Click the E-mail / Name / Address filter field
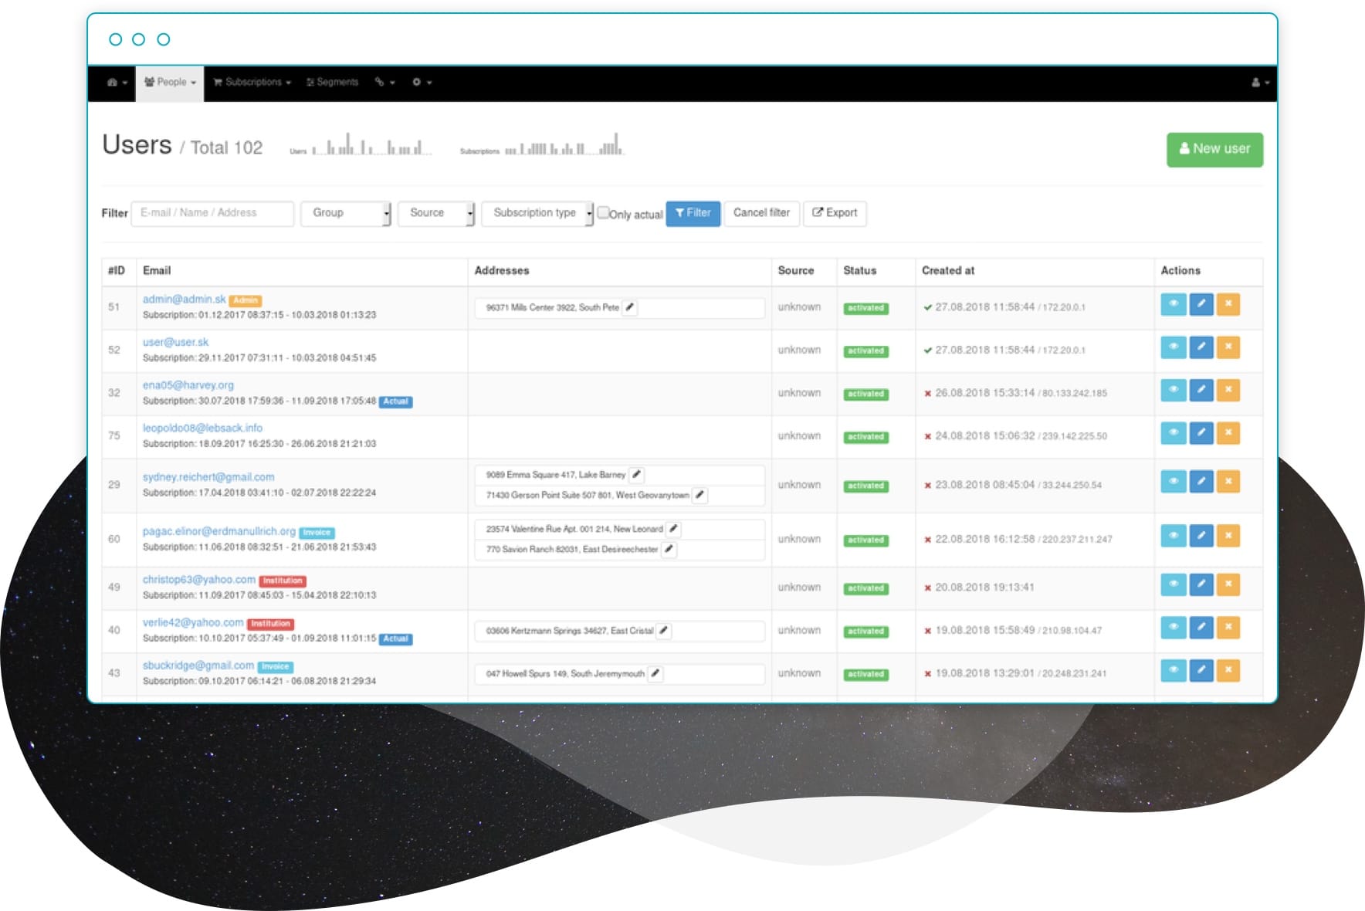Screen dimensions: 1365x911 point(212,213)
